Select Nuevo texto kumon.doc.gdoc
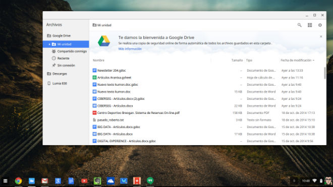 click(x=118, y=85)
